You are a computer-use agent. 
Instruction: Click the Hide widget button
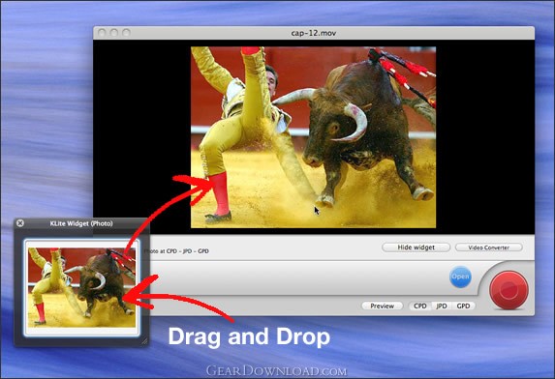[416, 248]
